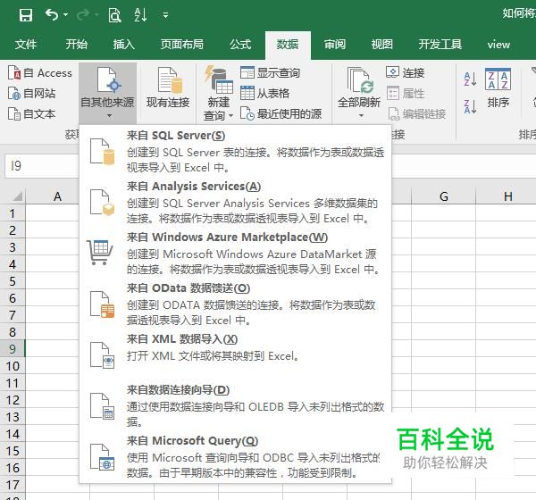Click 最近使用的源 in the ribbon
Image resolution: width=536 pixels, height=500 pixels.
pyautogui.click(x=281, y=113)
